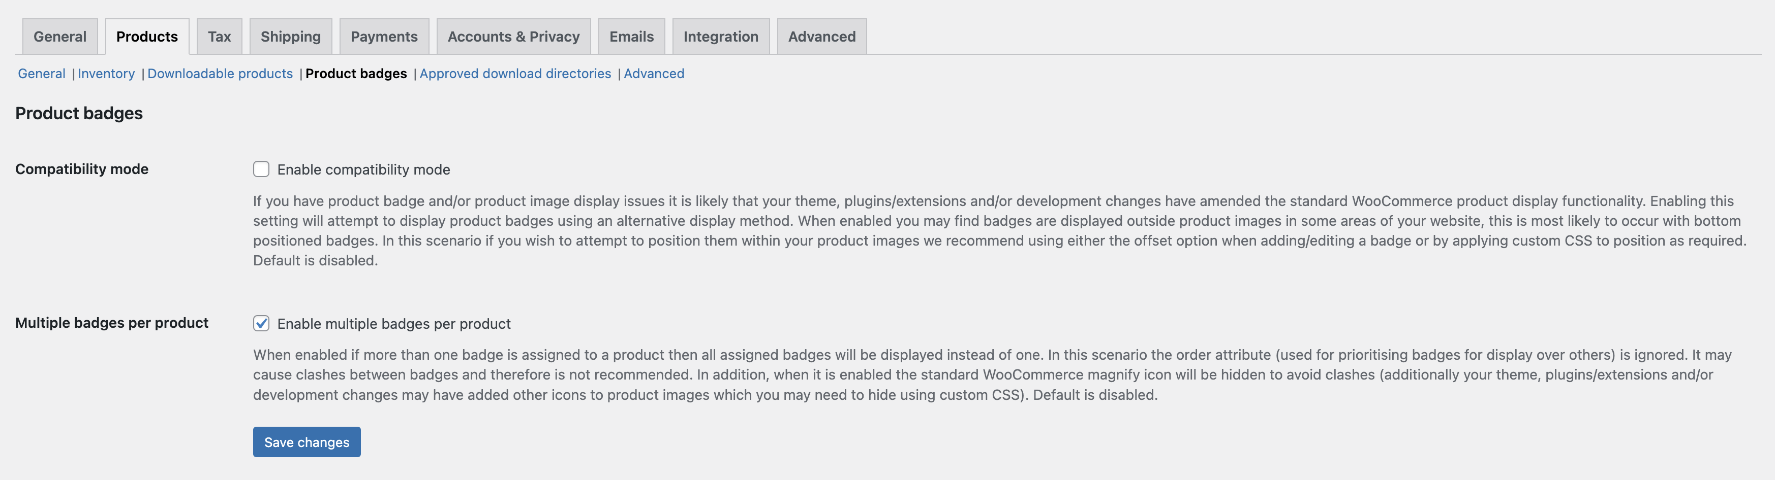Switch to the Emails tab

pos(631,37)
